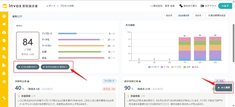Open the cloud upload icon in the sidebar

[x=4, y=32]
